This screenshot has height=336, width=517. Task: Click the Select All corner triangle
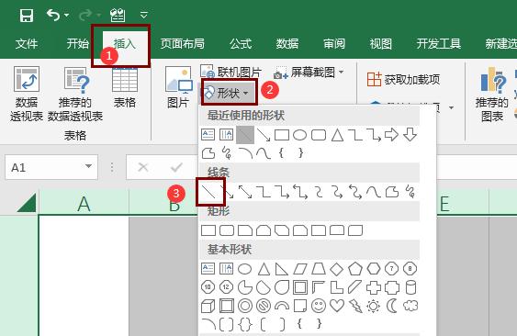click(27, 203)
